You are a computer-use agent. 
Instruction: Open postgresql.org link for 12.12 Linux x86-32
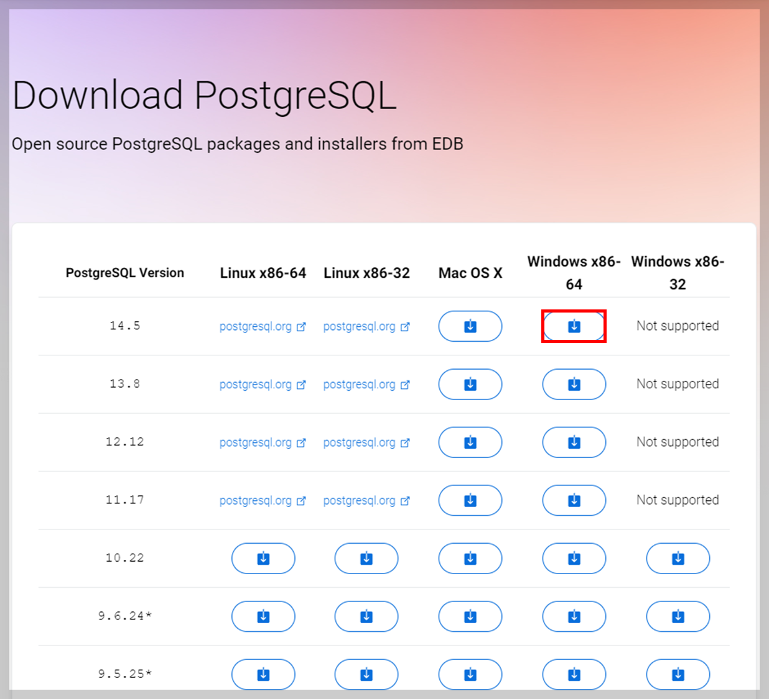[366, 442]
